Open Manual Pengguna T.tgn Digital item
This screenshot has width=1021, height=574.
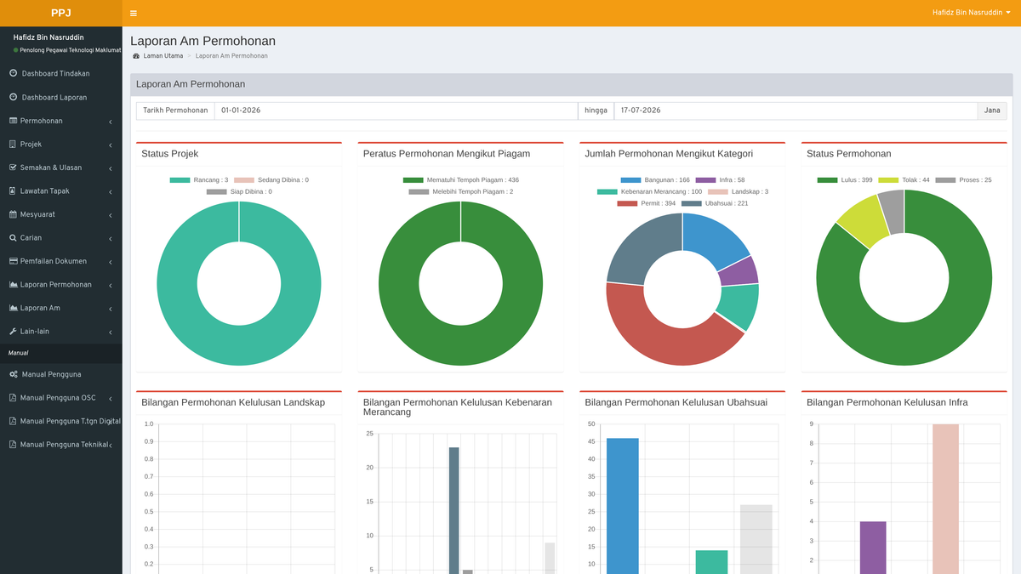pos(61,421)
